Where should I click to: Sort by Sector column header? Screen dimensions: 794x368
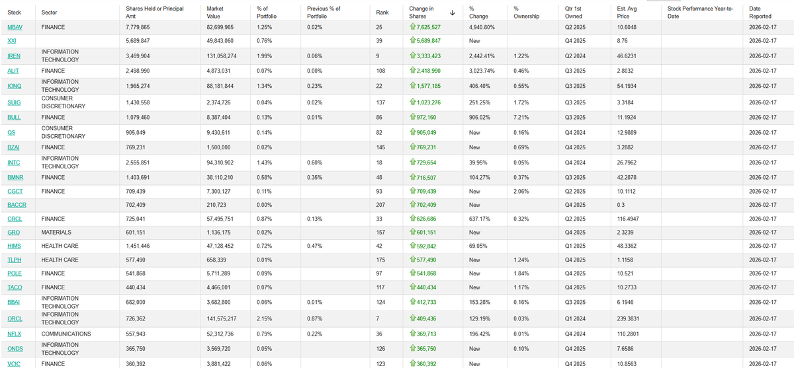click(x=49, y=13)
